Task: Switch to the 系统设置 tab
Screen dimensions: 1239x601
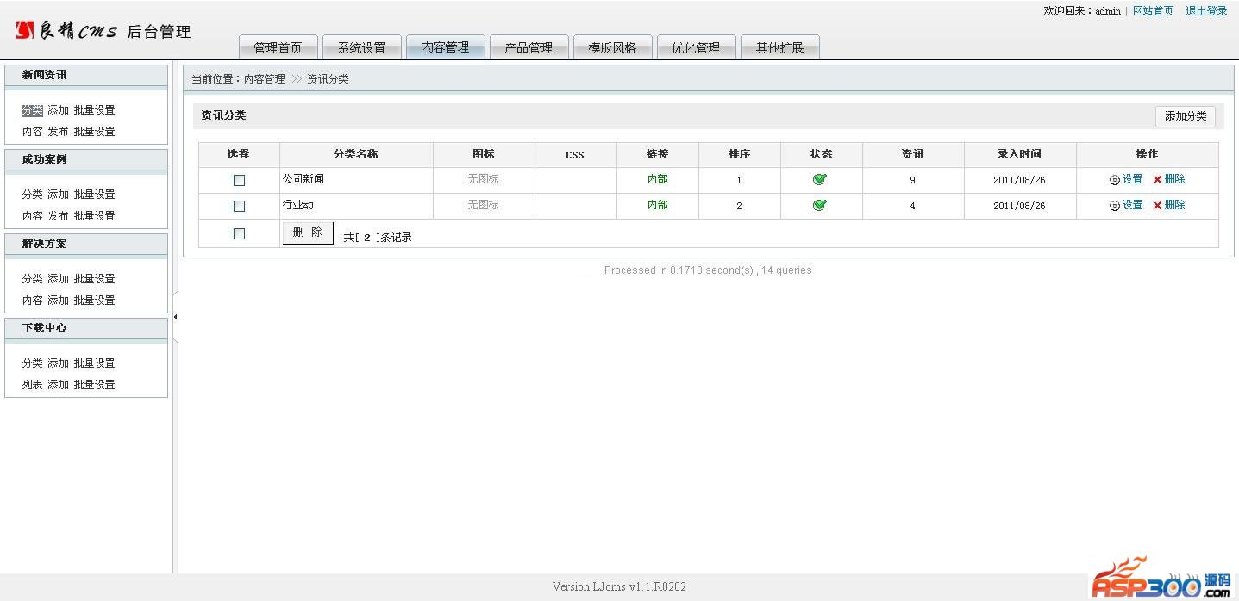Action: [362, 47]
